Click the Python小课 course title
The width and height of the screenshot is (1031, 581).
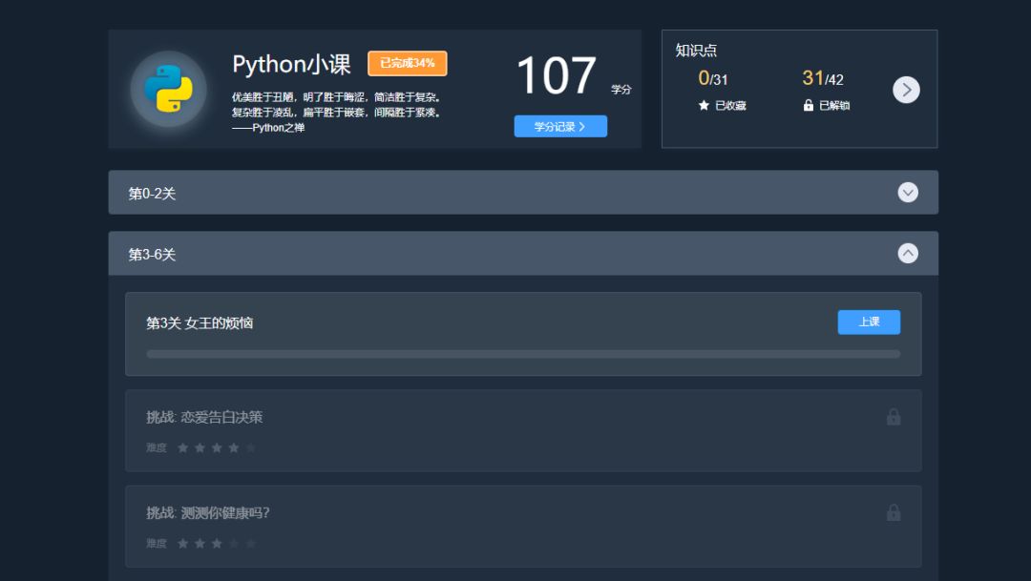coord(291,65)
